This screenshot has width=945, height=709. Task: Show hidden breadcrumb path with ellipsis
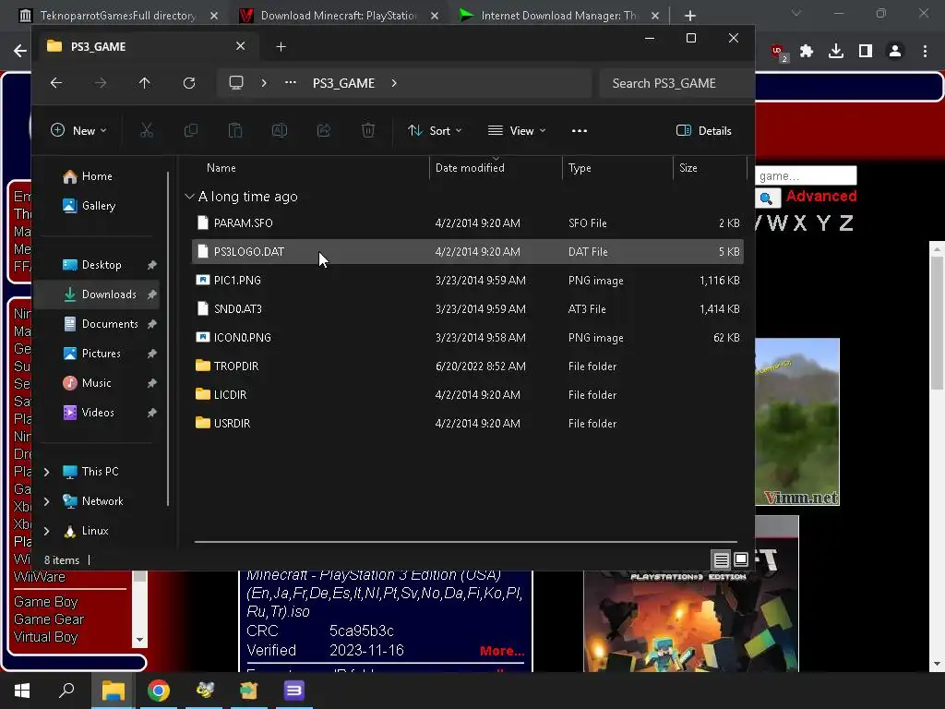pyautogui.click(x=291, y=82)
